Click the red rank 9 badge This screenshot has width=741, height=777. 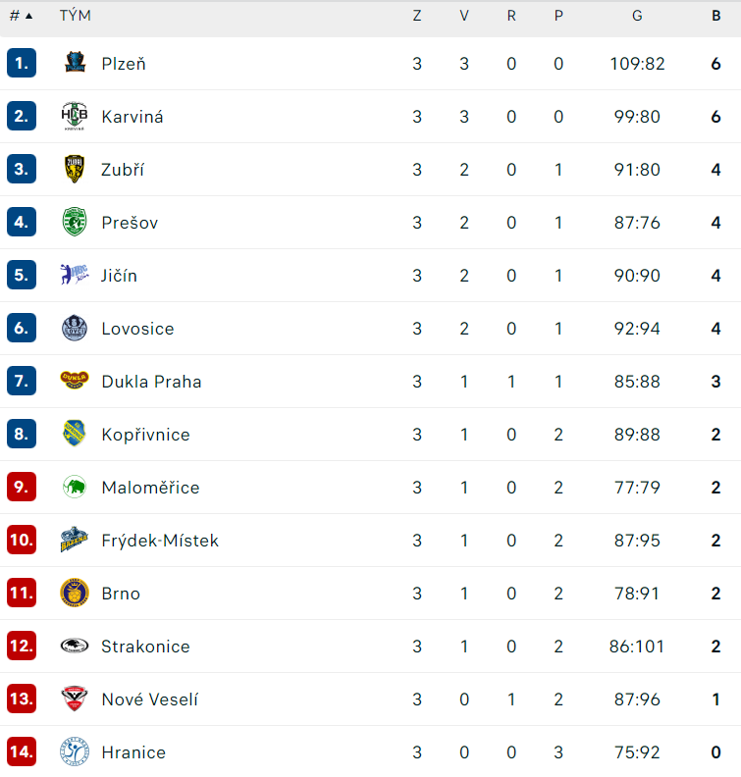pos(22,487)
